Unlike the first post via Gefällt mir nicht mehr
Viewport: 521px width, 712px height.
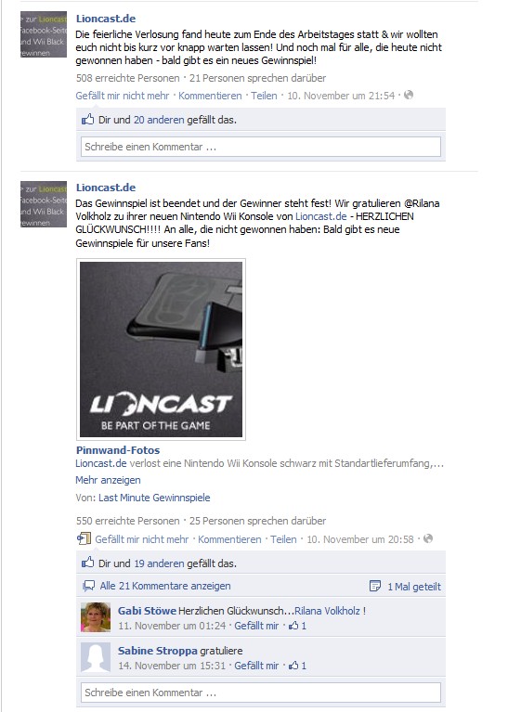pos(123,96)
